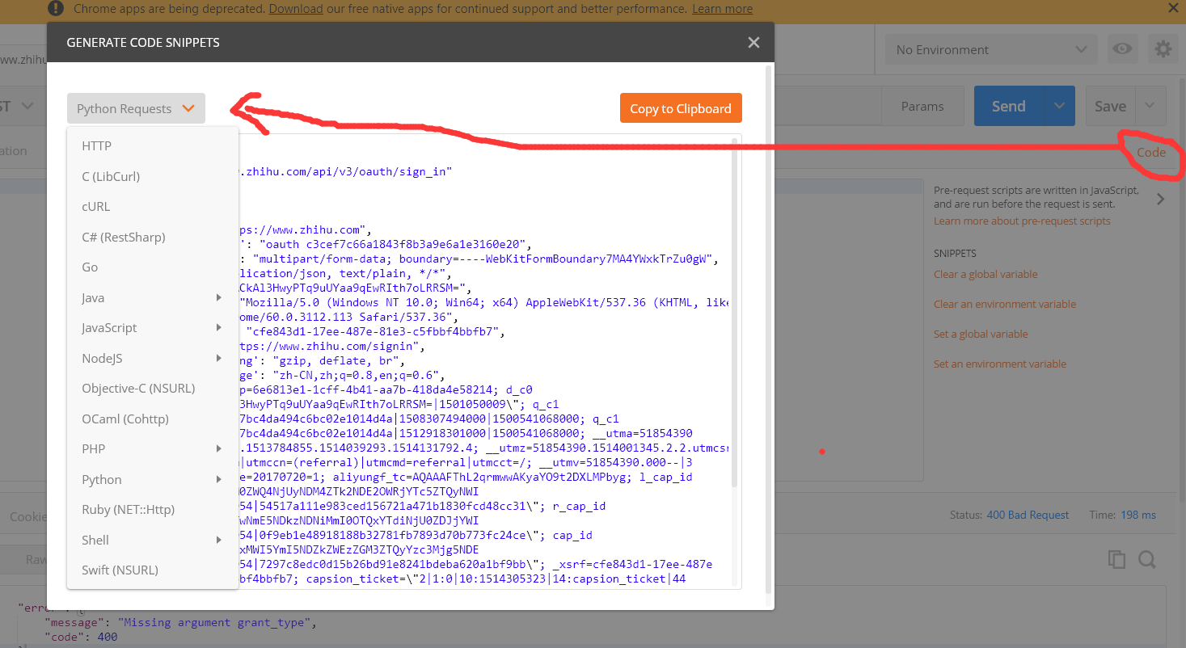Viewport: 1186px width, 648px height.
Task: Open the Python Requests language dropdown
Action: 136,108
